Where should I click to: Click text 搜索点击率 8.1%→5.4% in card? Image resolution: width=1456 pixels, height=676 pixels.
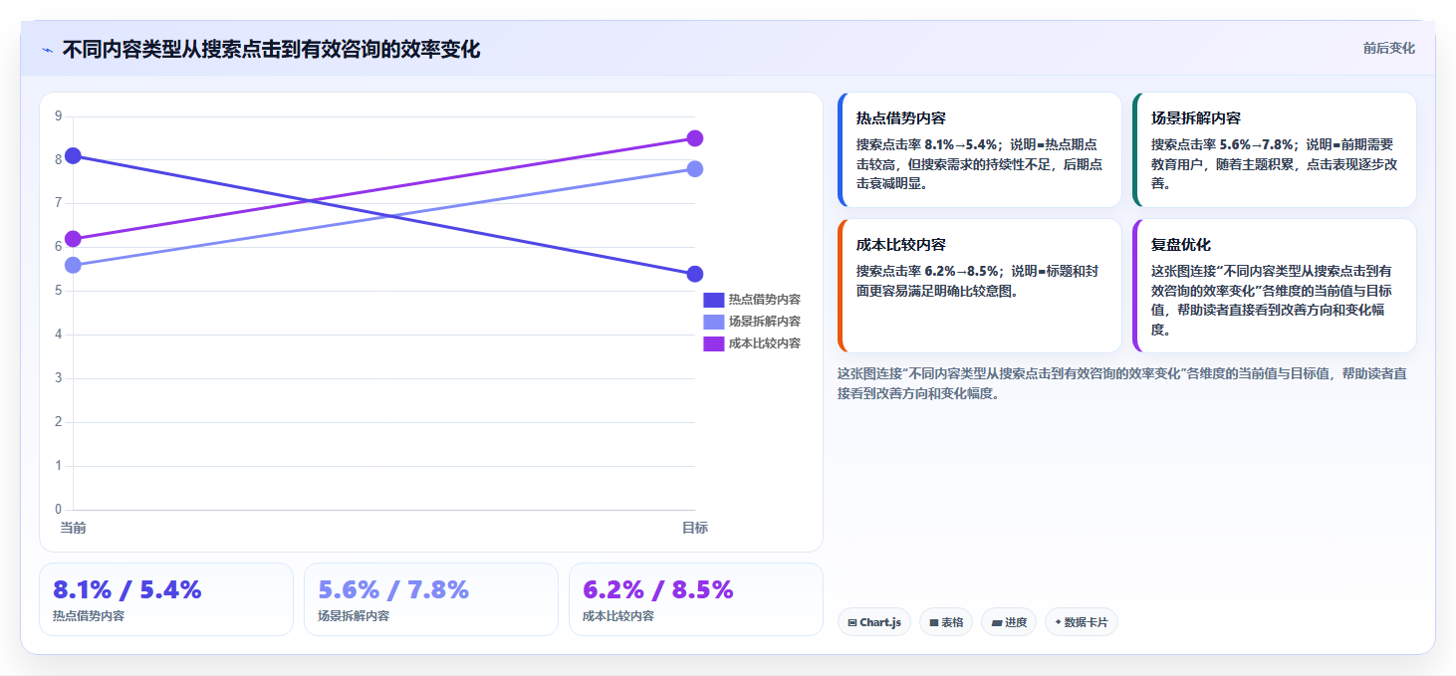coord(928,144)
